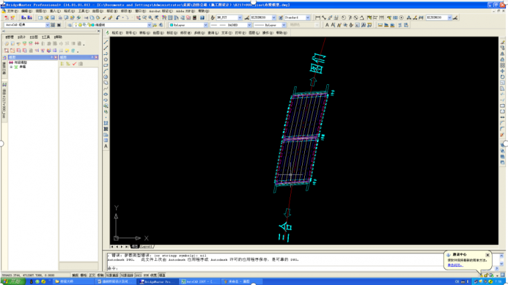Click the Move modify tool
The image size is (508, 285).
(503, 71)
